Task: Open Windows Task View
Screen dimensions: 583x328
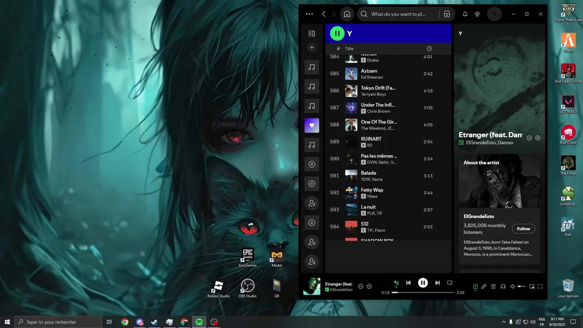Action: (x=109, y=322)
